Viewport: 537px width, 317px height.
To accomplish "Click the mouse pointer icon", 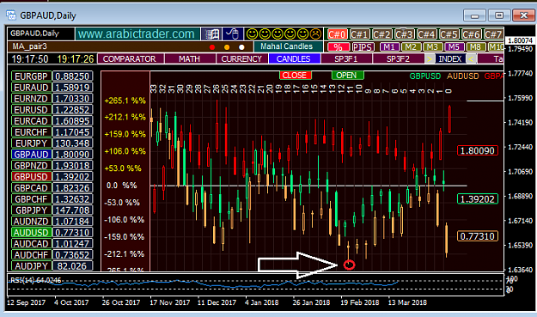I will [233, 34].
